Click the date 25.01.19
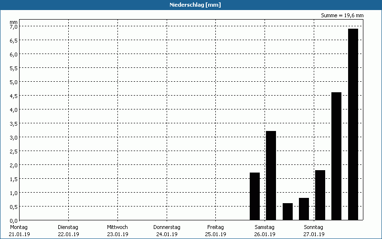Screen dimensions: 382x239 click(x=216, y=234)
